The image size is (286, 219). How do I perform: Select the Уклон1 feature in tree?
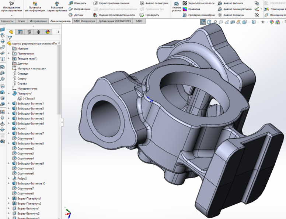click(22, 129)
